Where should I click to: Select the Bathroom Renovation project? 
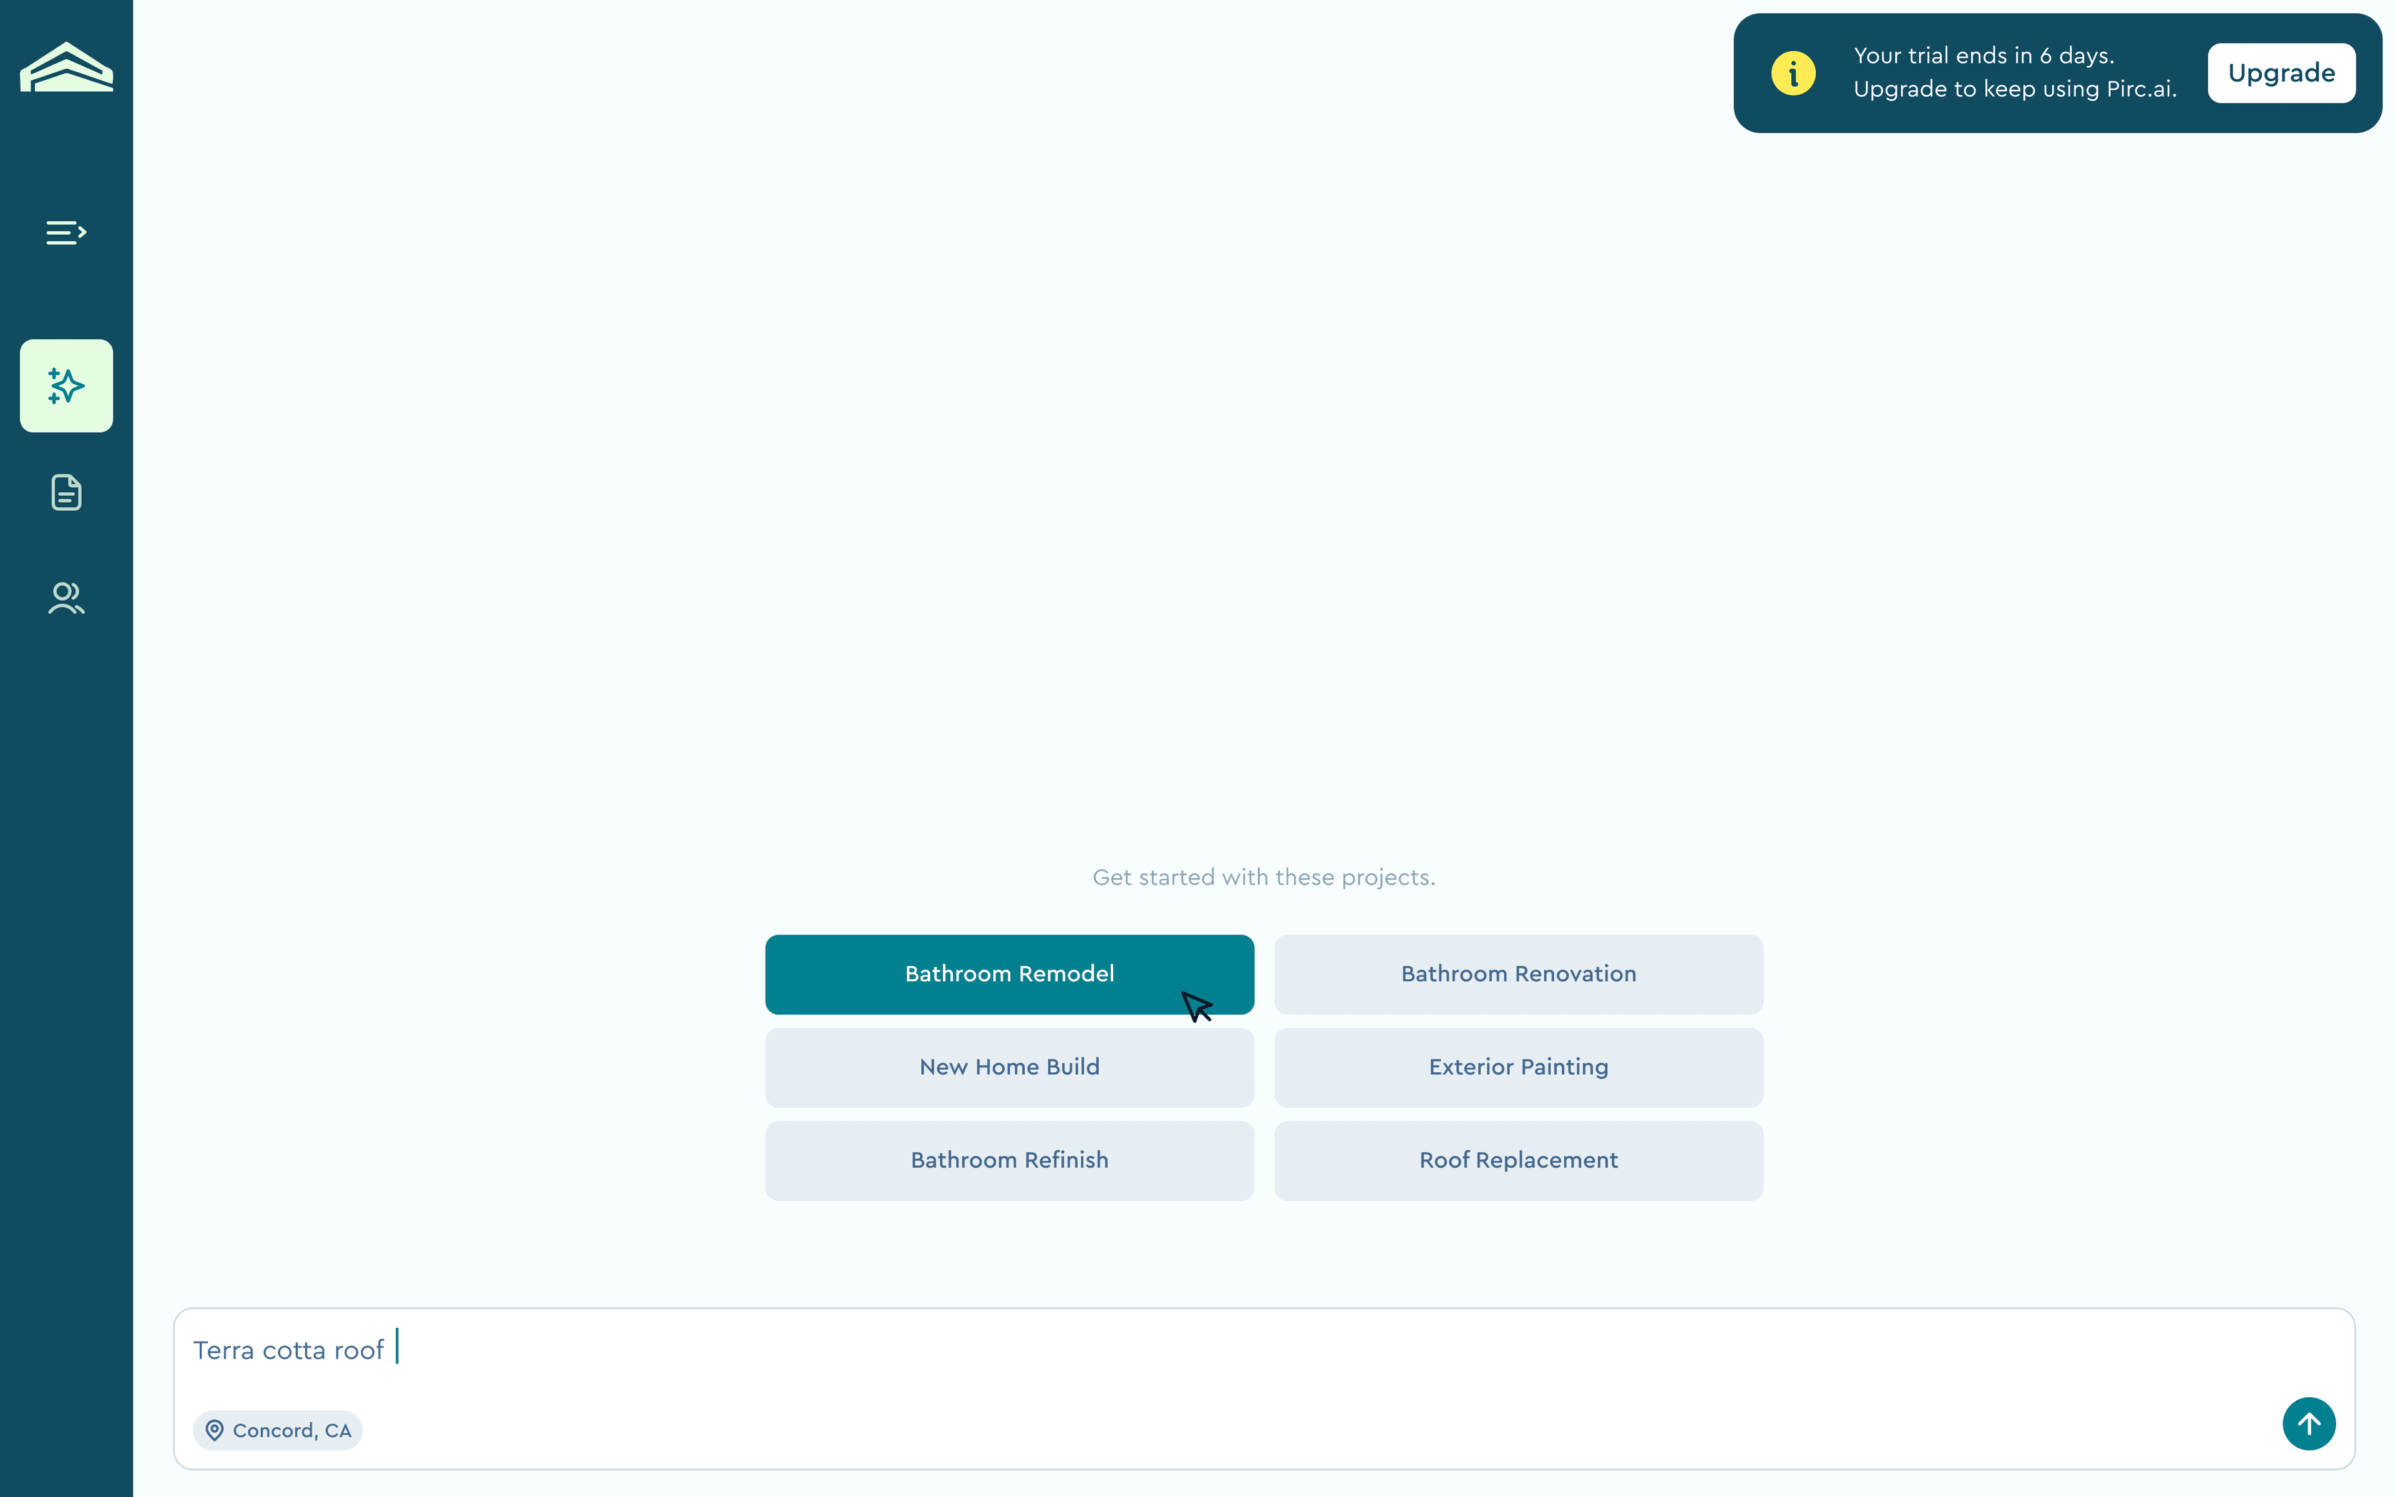pyautogui.click(x=1518, y=974)
